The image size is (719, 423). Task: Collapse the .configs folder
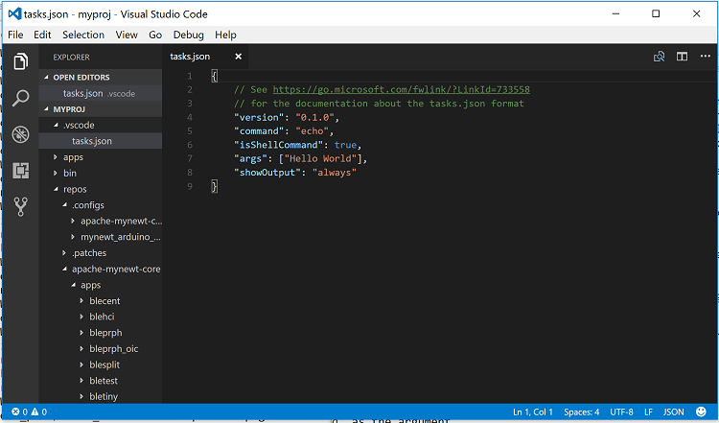64,205
